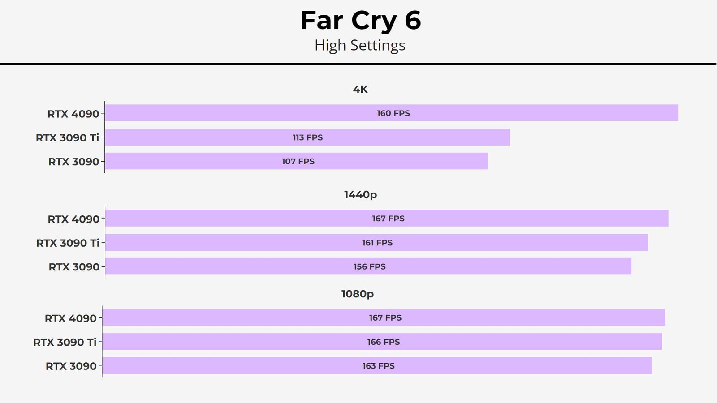The width and height of the screenshot is (717, 403).
Task: Click the 160 FPS bar in 4K
Action: pos(392,113)
